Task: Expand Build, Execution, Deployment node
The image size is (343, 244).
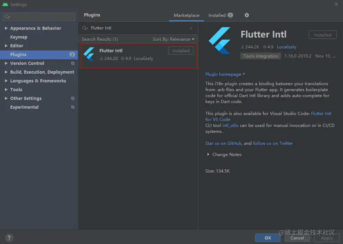Action: pos(6,72)
